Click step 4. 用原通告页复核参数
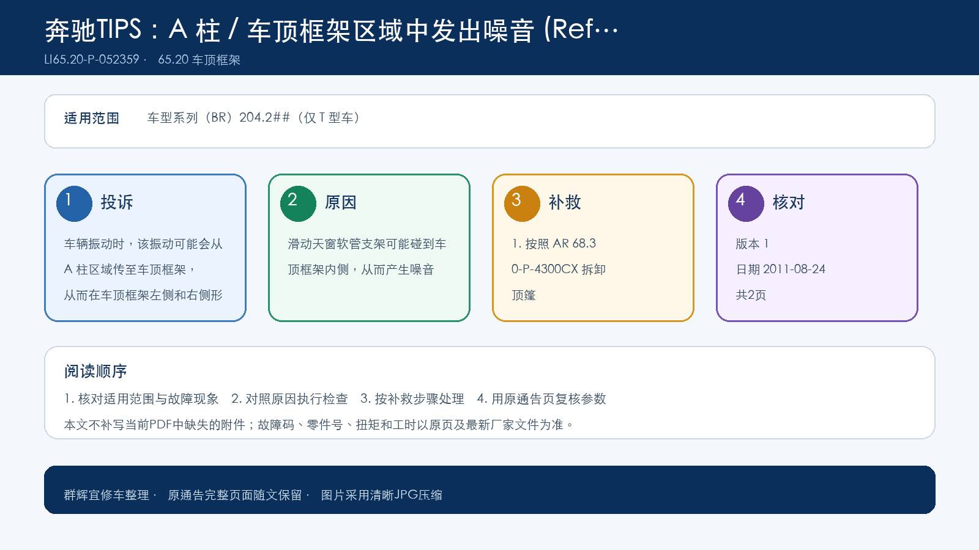 (x=542, y=399)
